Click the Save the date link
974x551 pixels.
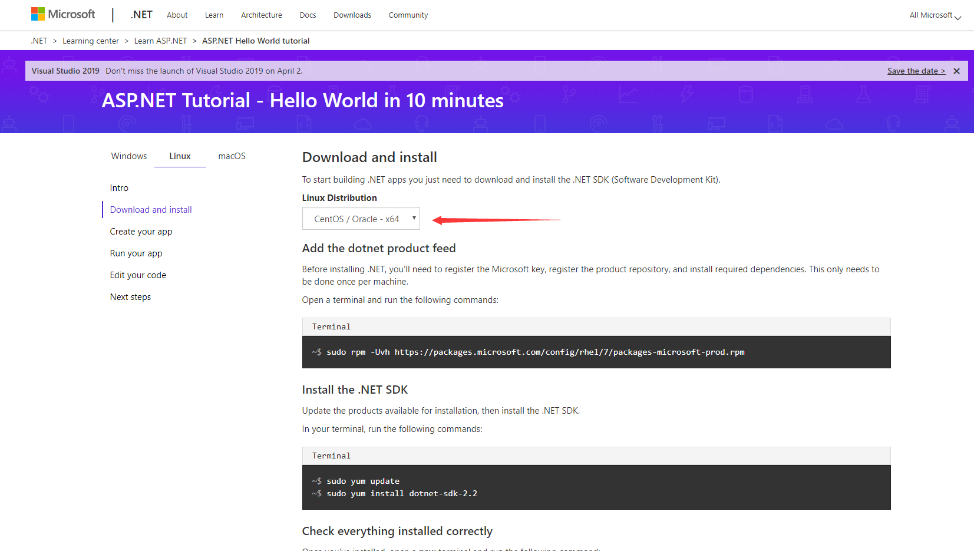click(916, 71)
